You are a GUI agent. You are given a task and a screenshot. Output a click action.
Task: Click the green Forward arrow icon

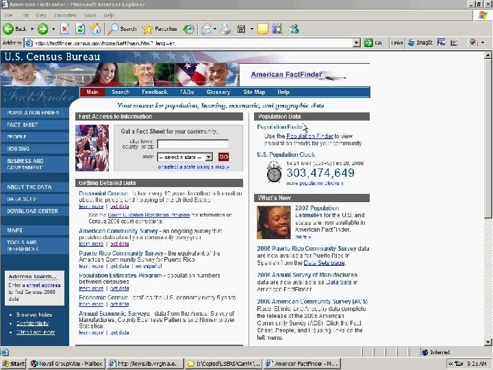[42, 29]
